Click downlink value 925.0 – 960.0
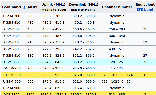The image size is (156, 95). (x=84, y=75)
